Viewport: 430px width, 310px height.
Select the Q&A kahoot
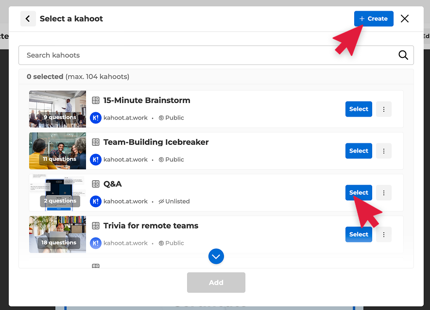pos(359,193)
